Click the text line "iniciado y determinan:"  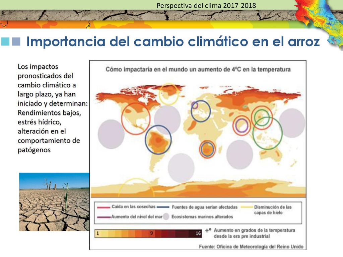point(53,103)
